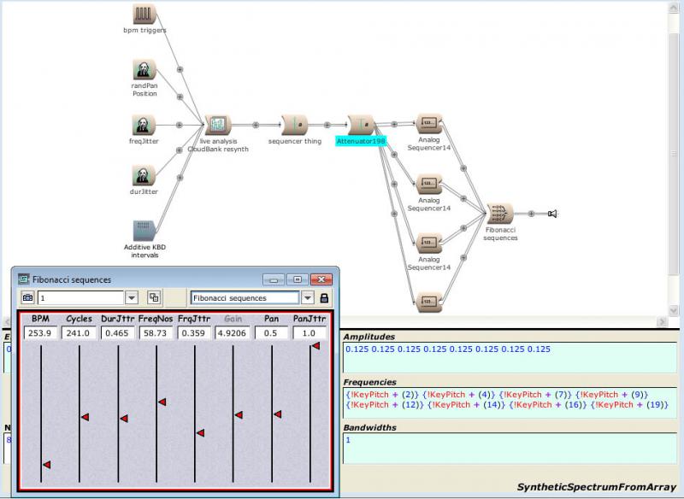Maximize the Fibonacci sequences window
The width and height of the screenshot is (684, 499).
[x=298, y=279]
